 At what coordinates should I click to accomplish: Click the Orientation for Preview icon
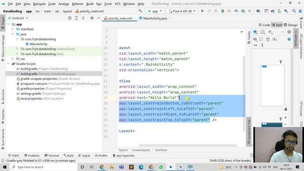[263, 32]
